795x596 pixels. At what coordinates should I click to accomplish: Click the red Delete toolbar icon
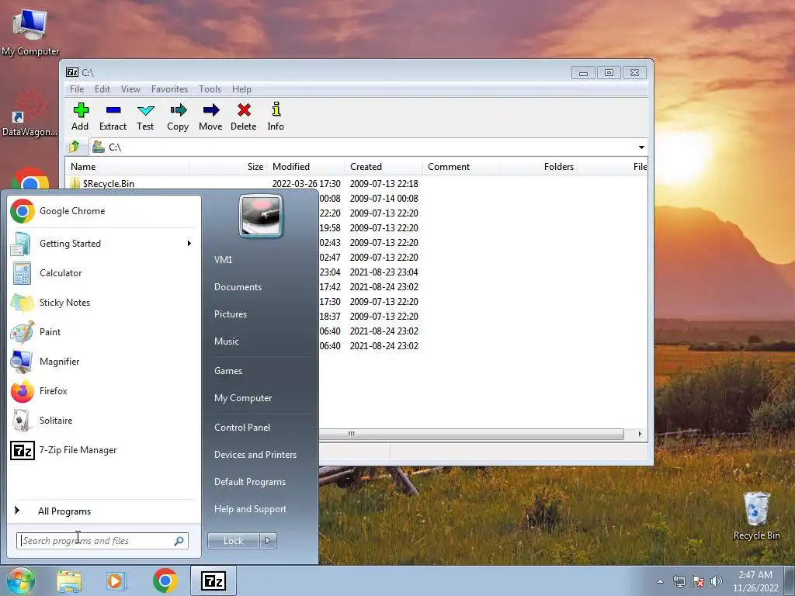(x=243, y=117)
